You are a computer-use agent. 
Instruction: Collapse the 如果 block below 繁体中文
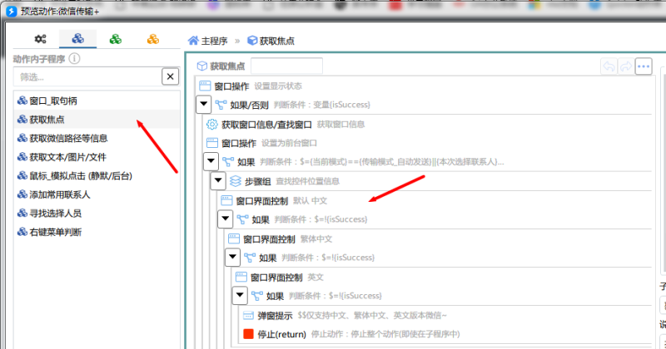click(x=233, y=257)
